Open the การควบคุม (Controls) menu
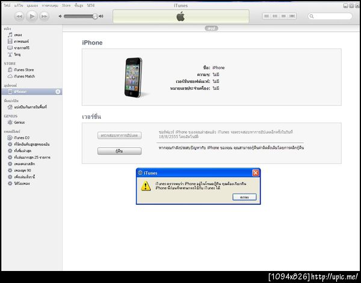 pos(50,5)
